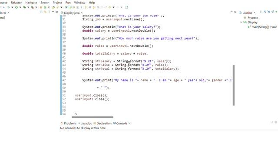Screen dimensions: 278x156
Task: Switch to the Declaration tab
Action: [103, 123]
